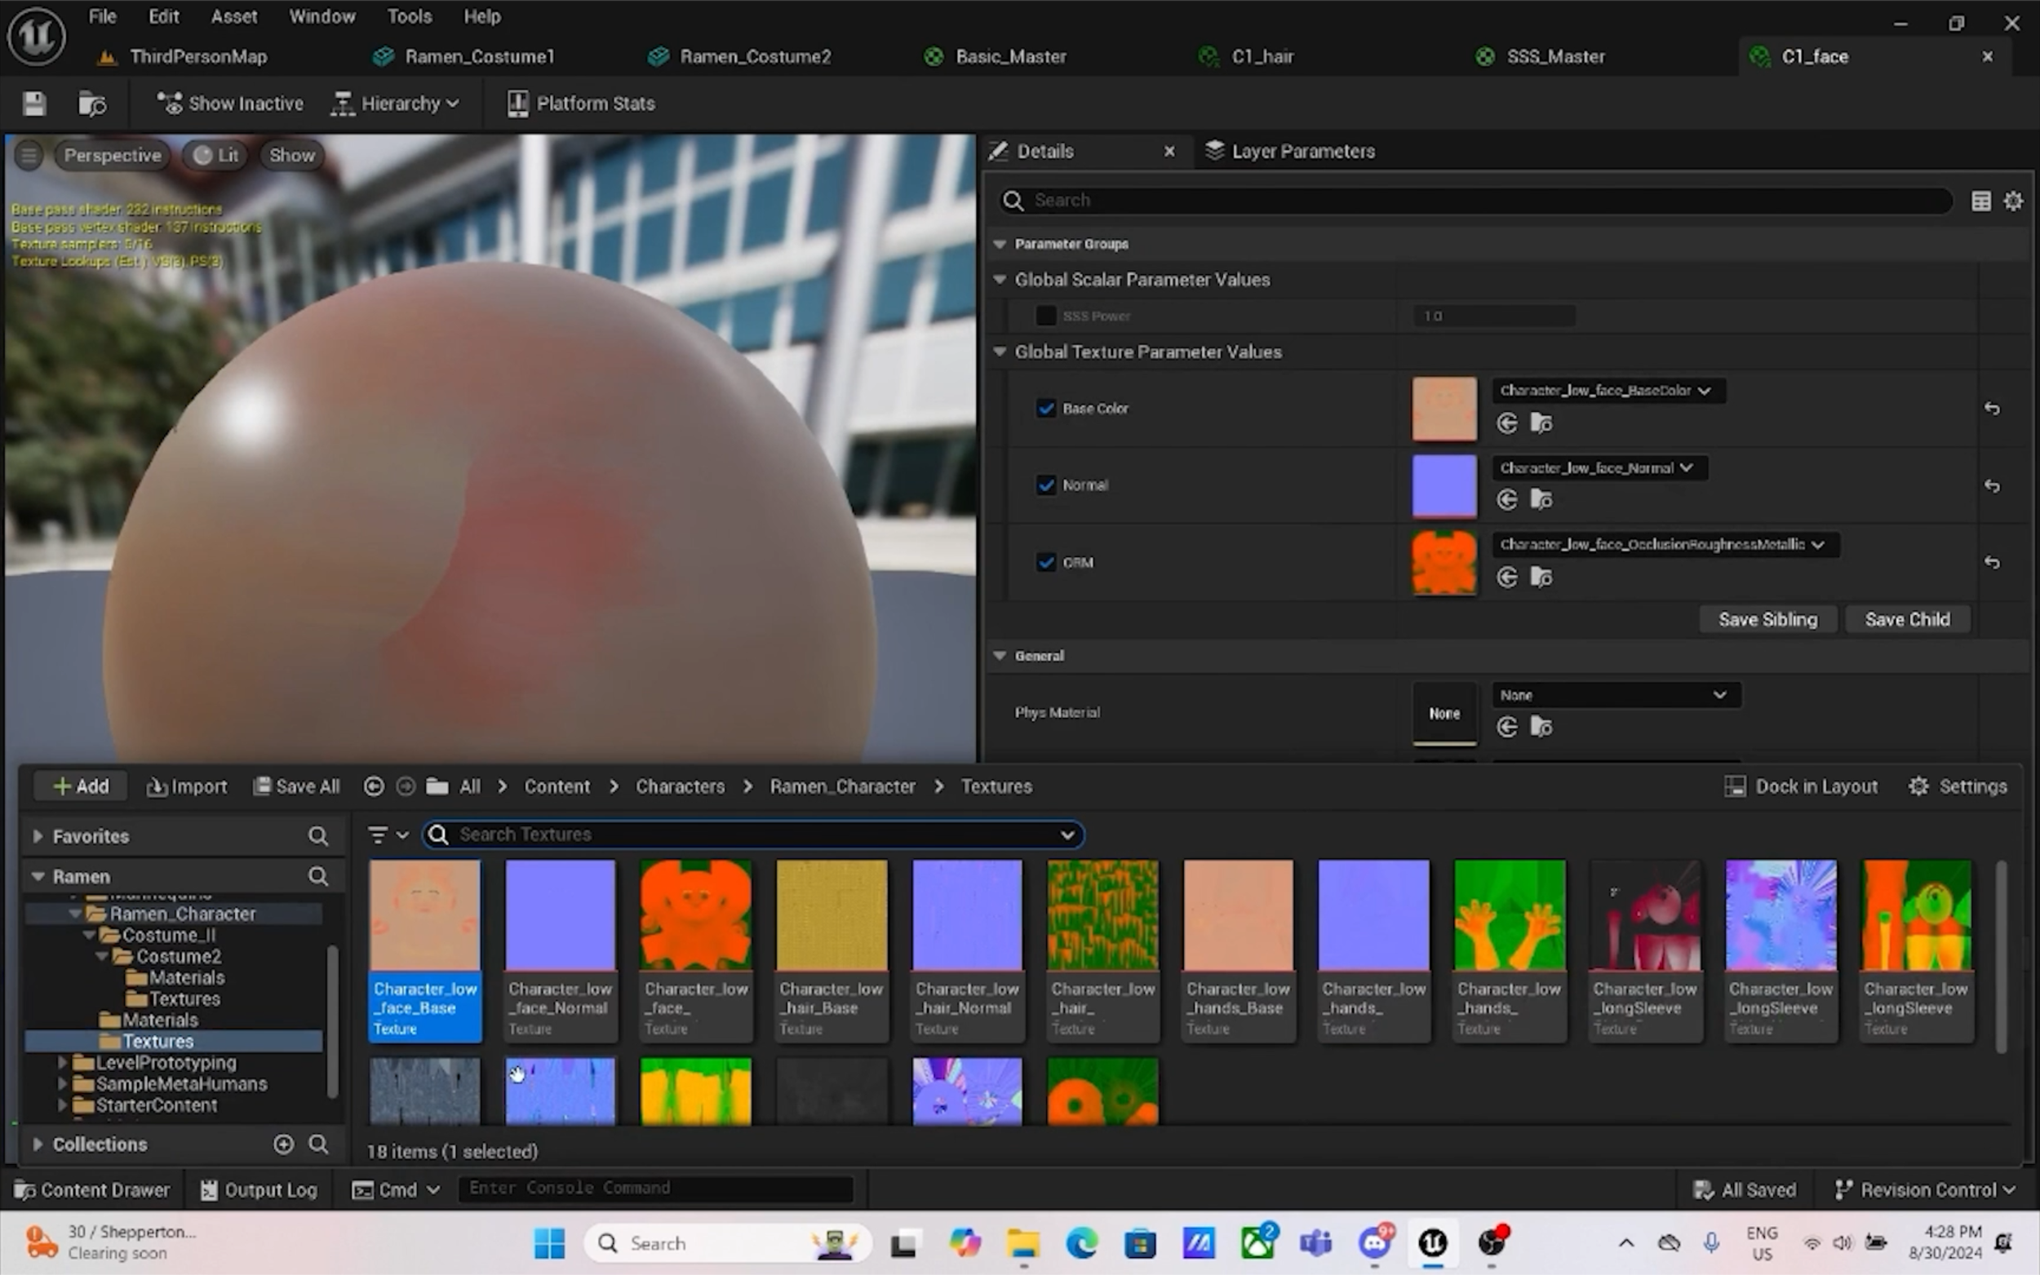2040x1275 pixels.
Task: Open the Hierarchy dropdown
Action: [396, 104]
